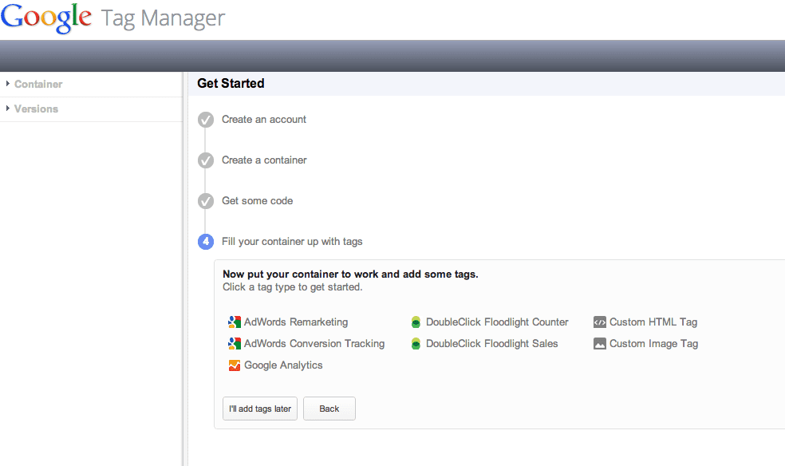The height and width of the screenshot is (466, 785).
Task: Click the blue step 4 circle
Action: coord(205,241)
